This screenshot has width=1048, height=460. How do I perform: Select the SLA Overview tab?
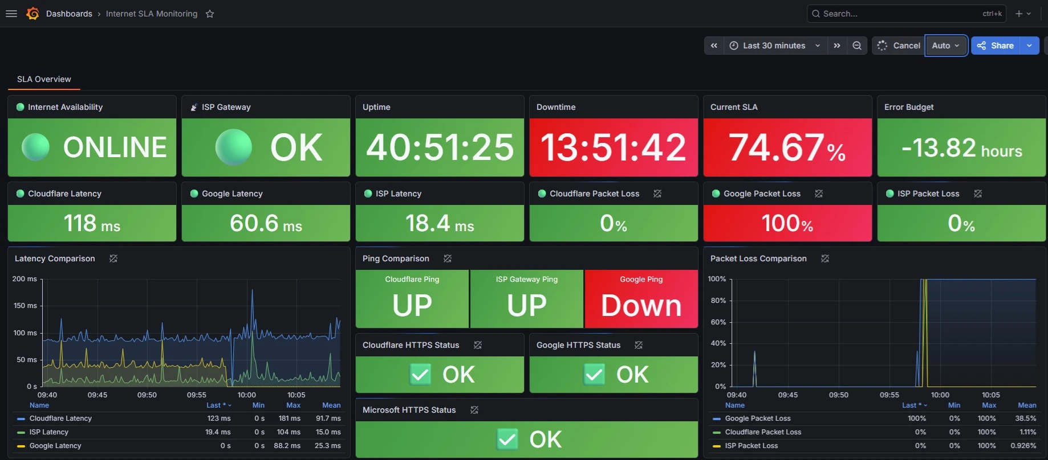tap(44, 79)
